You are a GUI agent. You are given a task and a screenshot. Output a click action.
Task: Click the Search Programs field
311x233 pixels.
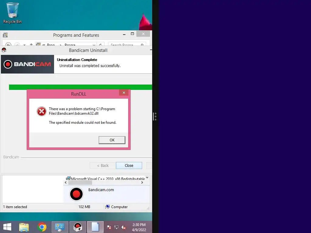click(127, 45)
